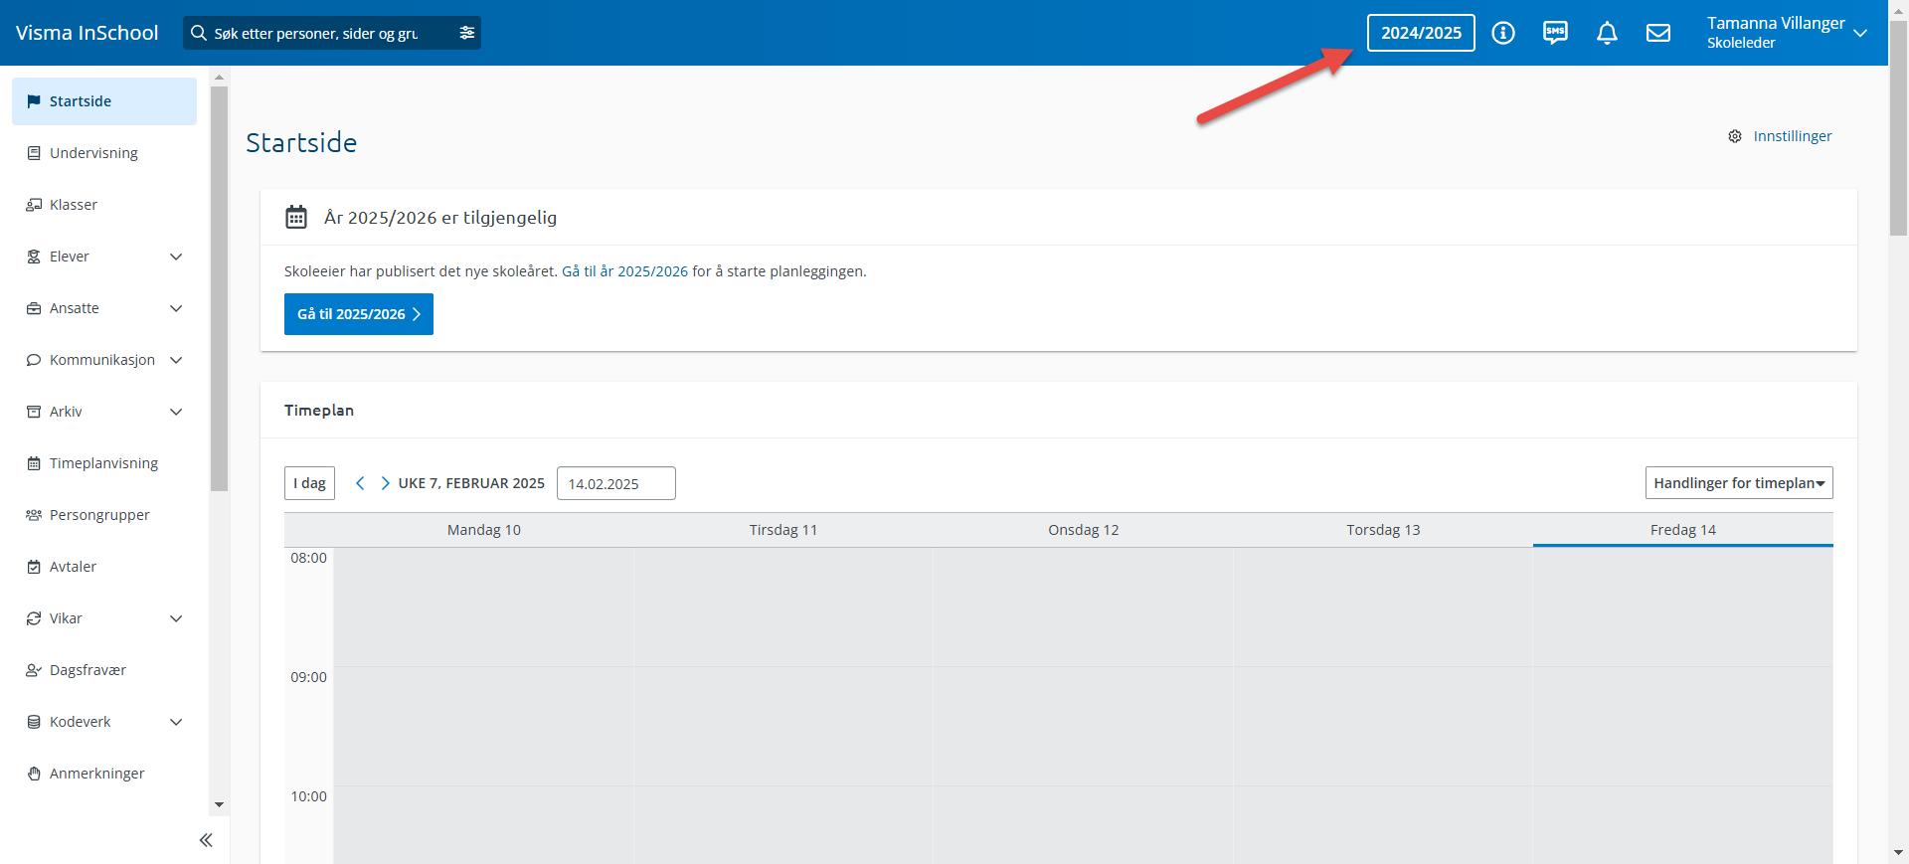The image size is (1909, 864).
Task: Open search filter options icon
Action: pos(467,33)
